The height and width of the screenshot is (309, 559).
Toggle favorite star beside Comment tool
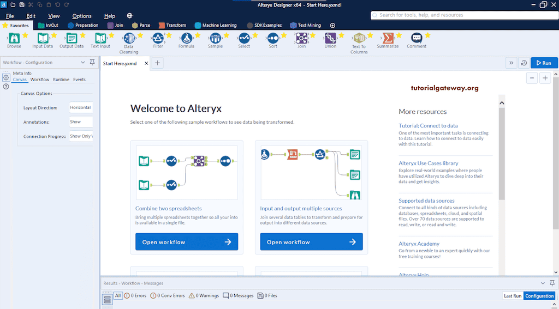coord(427,35)
